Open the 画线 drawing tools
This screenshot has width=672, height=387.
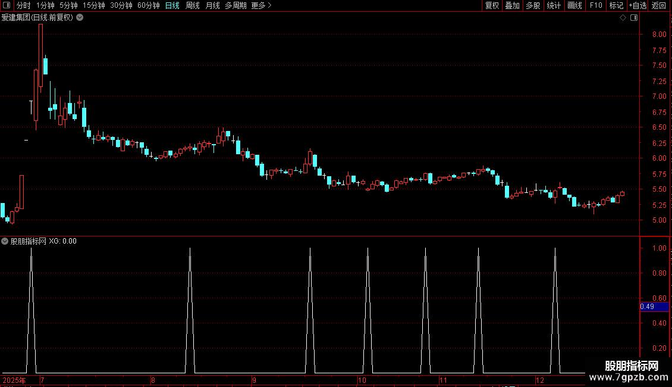click(x=574, y=5)
